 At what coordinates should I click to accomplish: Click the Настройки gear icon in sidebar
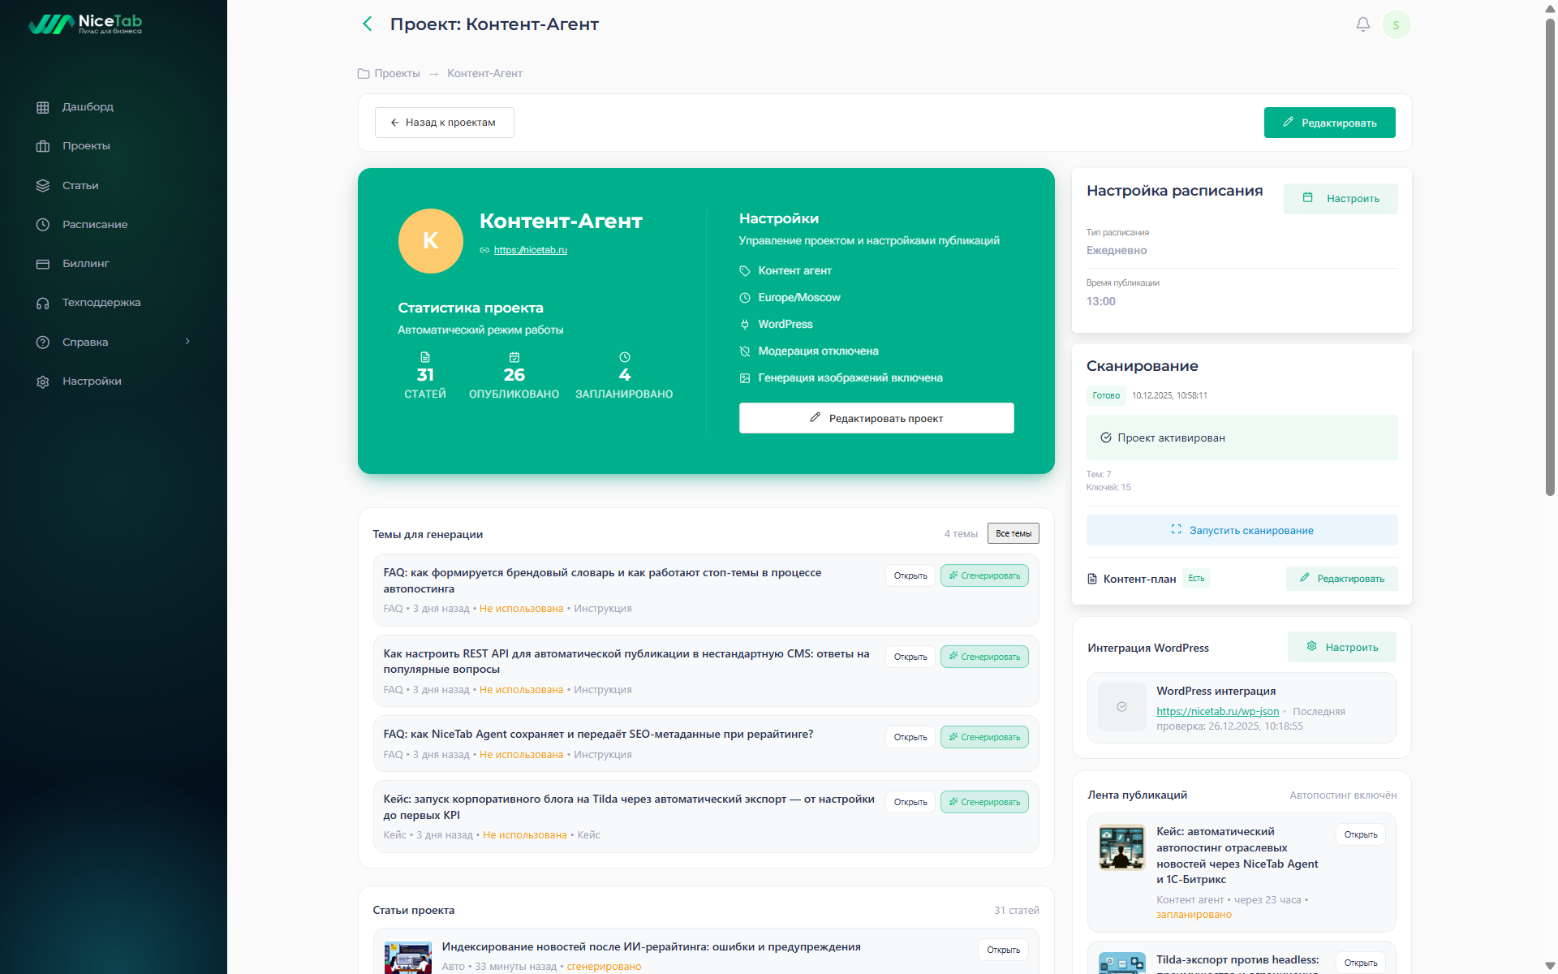[x=43, y=381]
